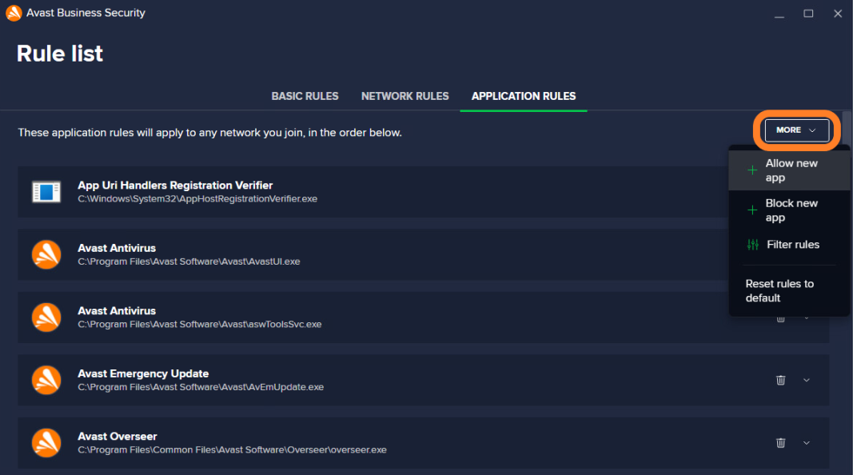Viewport: 853px width, 475px height.
Task: Click the green plus beside Allow new app
Action: pyautogui.click(x=752, y=170)
